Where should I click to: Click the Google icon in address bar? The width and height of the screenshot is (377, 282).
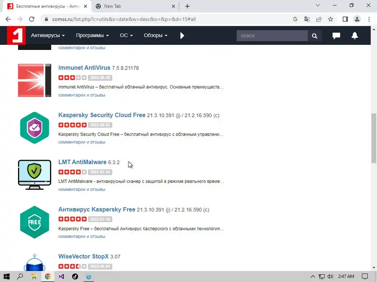coord(295,19)
